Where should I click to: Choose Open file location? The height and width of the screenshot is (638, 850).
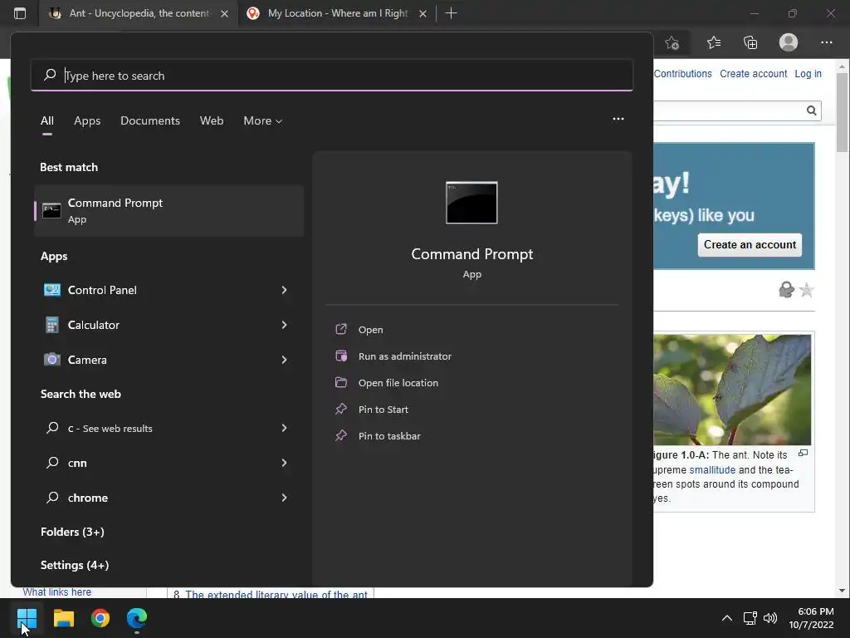coord(398,383)
